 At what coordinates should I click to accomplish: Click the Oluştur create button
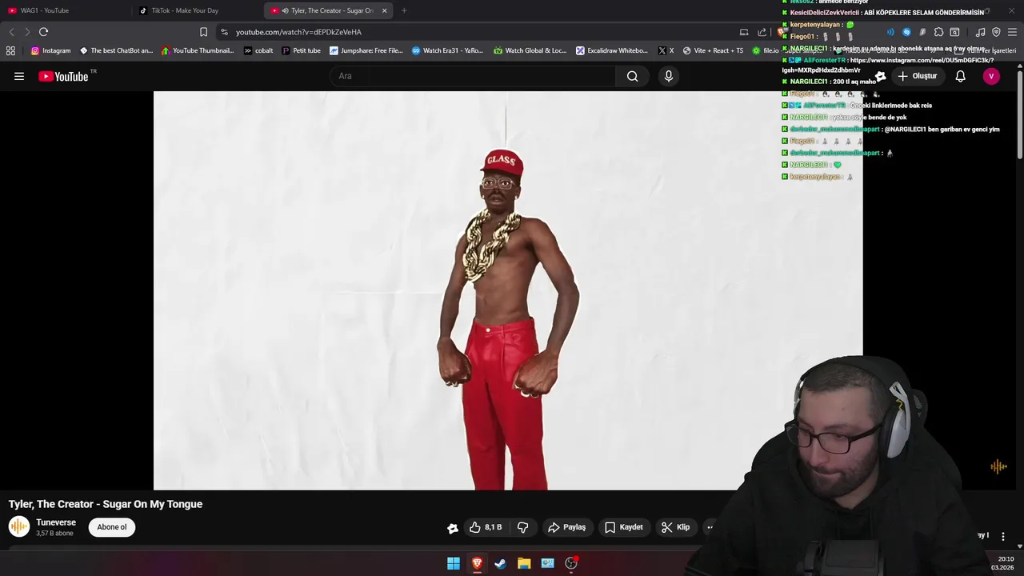click(x=917, y=76)
